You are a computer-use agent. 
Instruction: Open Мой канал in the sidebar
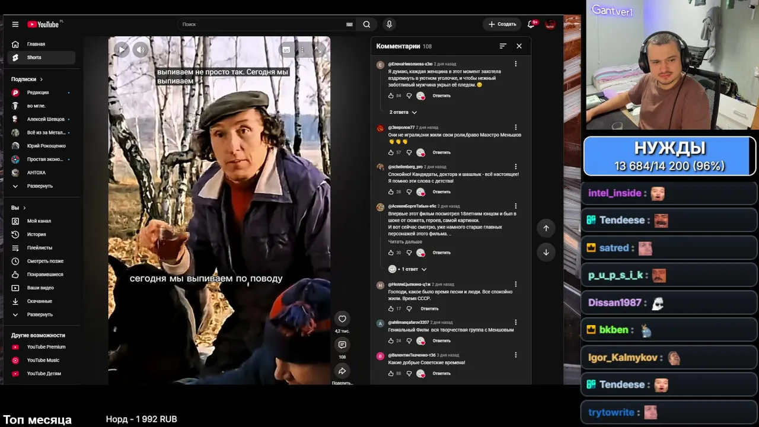[x=42, y=221]
